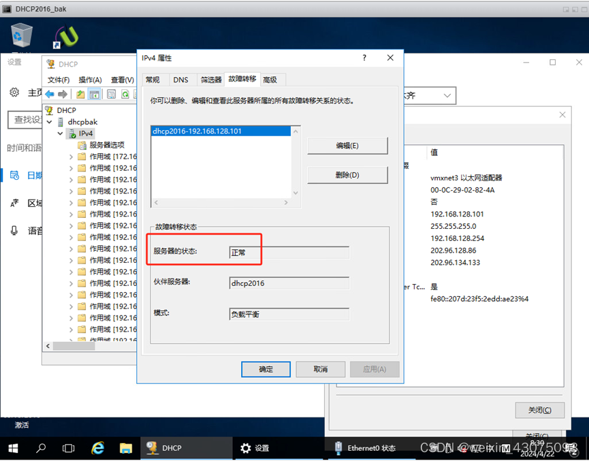
Task: Click the failover list scroll left arrow
Action: coord(156,202)
